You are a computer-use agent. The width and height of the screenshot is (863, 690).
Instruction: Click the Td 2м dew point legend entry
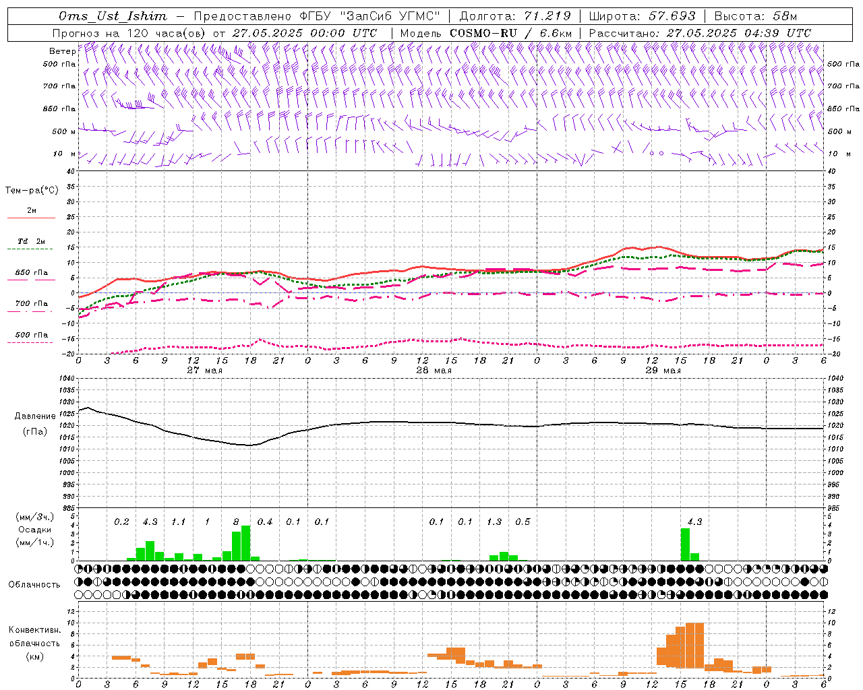click(x=32, y=241)
